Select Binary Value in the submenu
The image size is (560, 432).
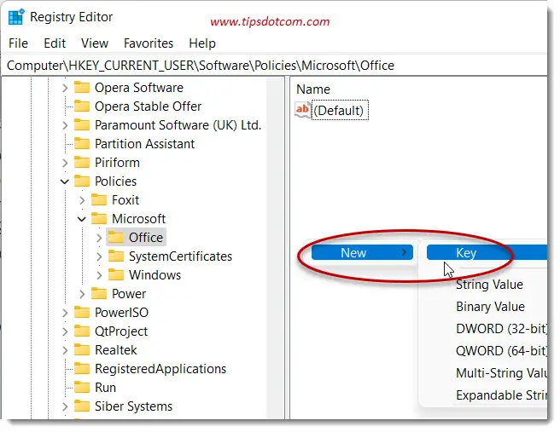[490, 307]
